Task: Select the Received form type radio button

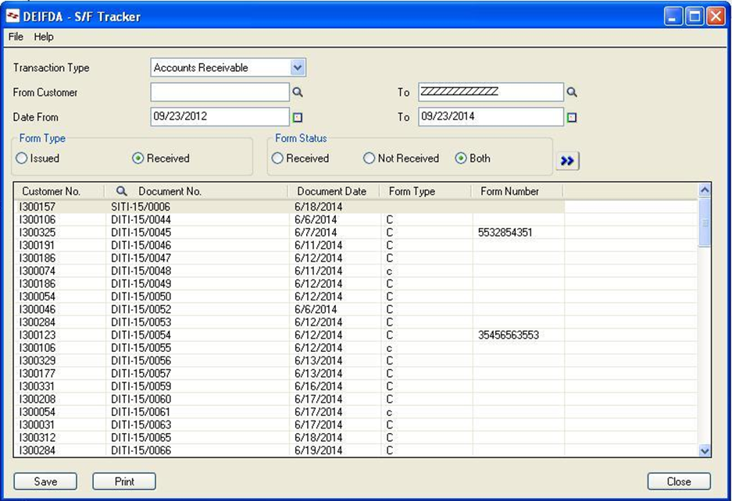Action: (x=137, y=158)
